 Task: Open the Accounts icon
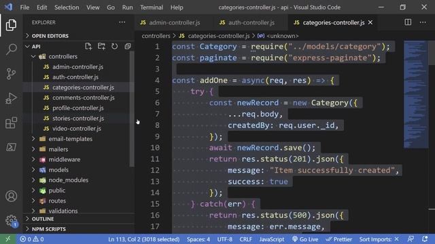tap(11, 196)
